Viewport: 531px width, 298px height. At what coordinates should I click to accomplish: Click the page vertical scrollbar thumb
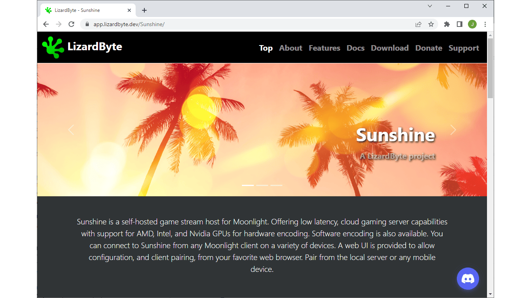(x=491, y=68)
